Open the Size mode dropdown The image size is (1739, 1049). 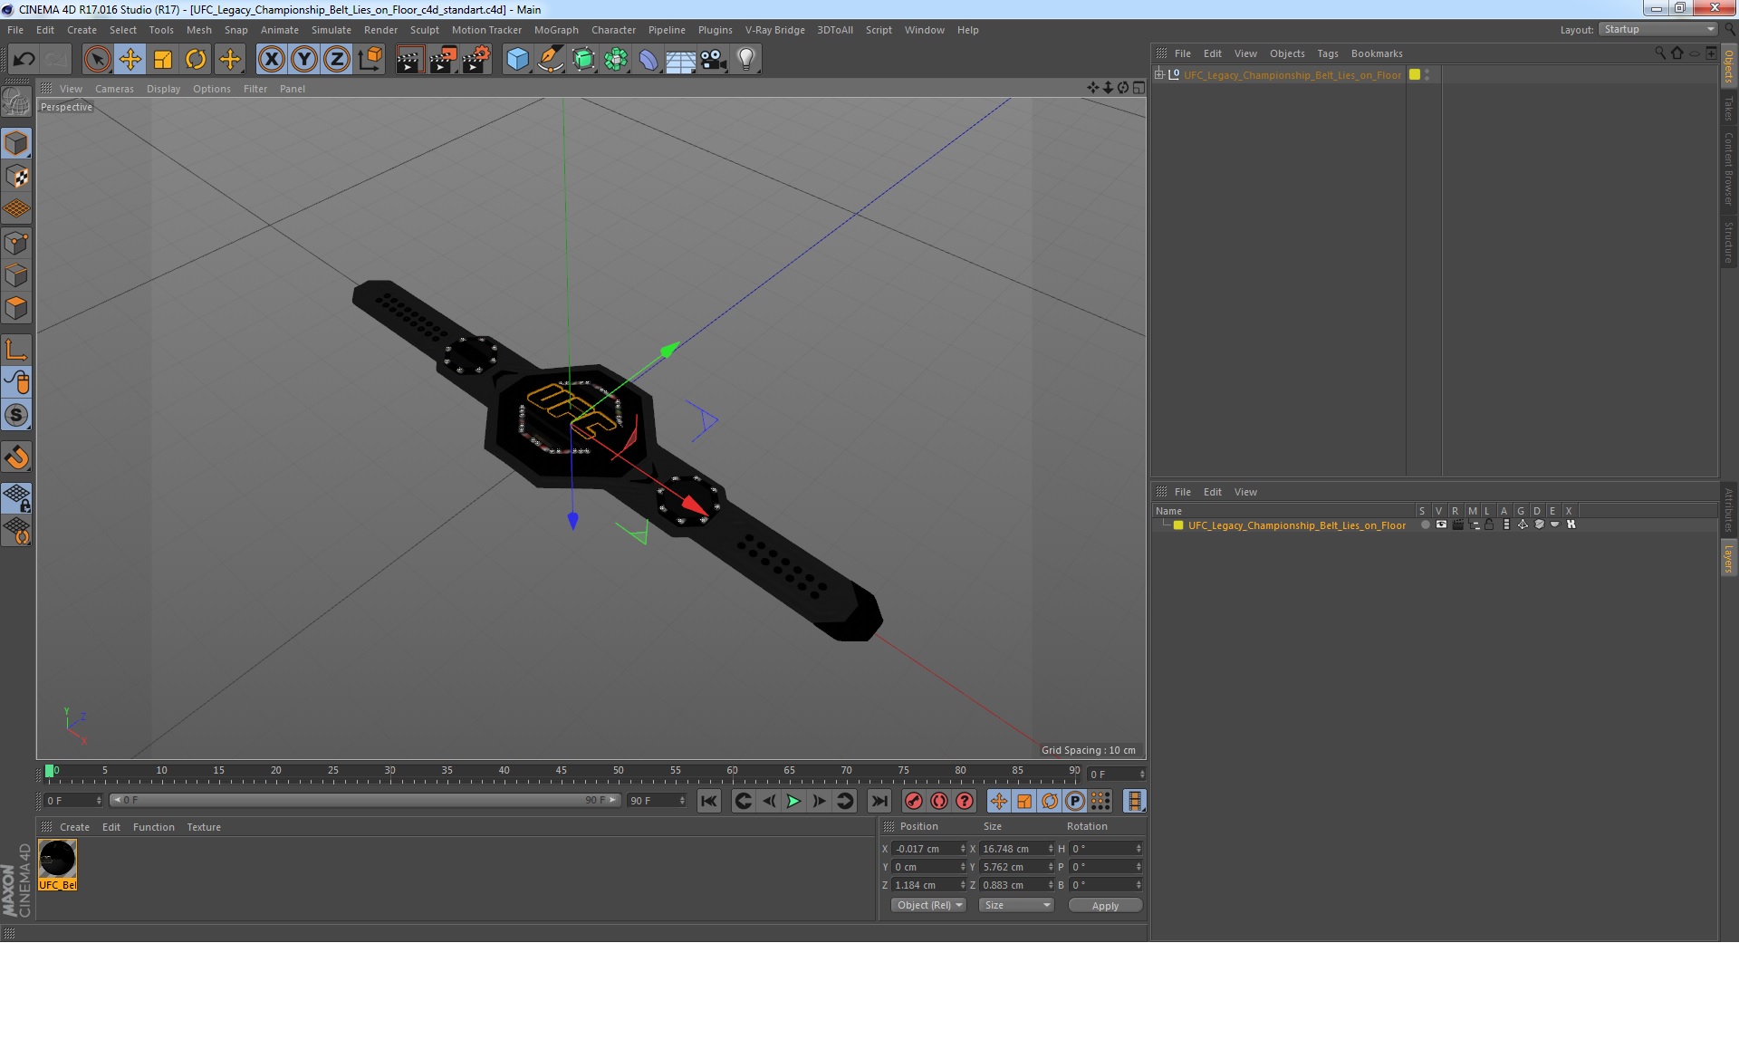click(1016, 905)
